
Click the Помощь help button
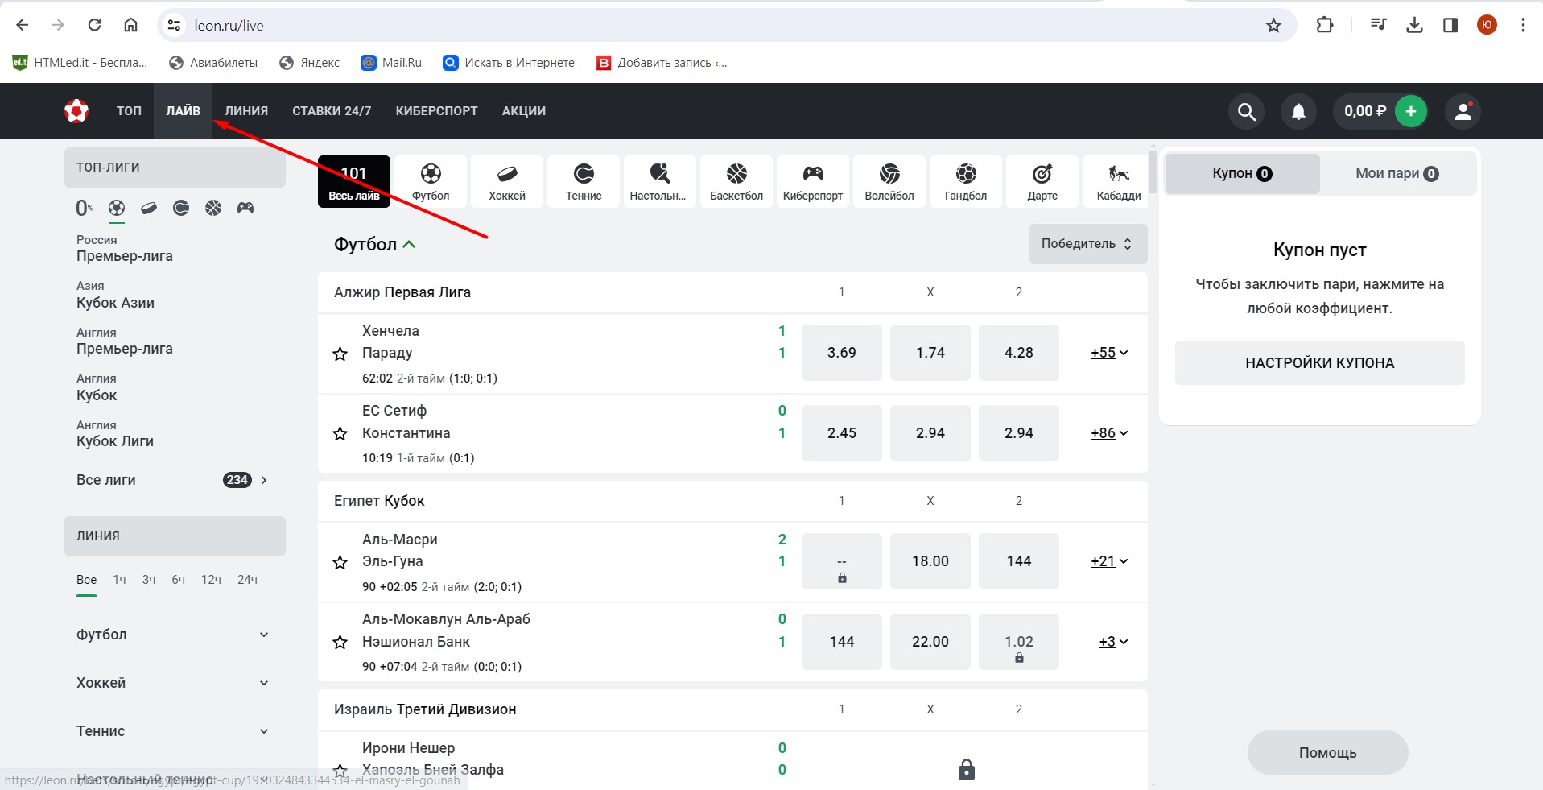point(1327,753)
